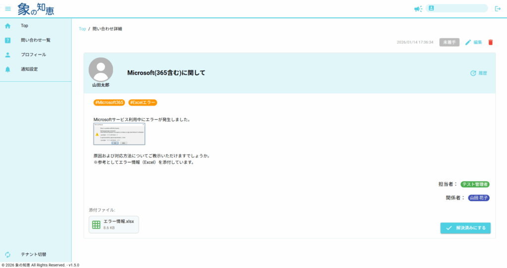Open 通知設定 in the sidebar
The height and width of the screenshot is (268, 507).
pyautogui.click(x=29, y=69)
